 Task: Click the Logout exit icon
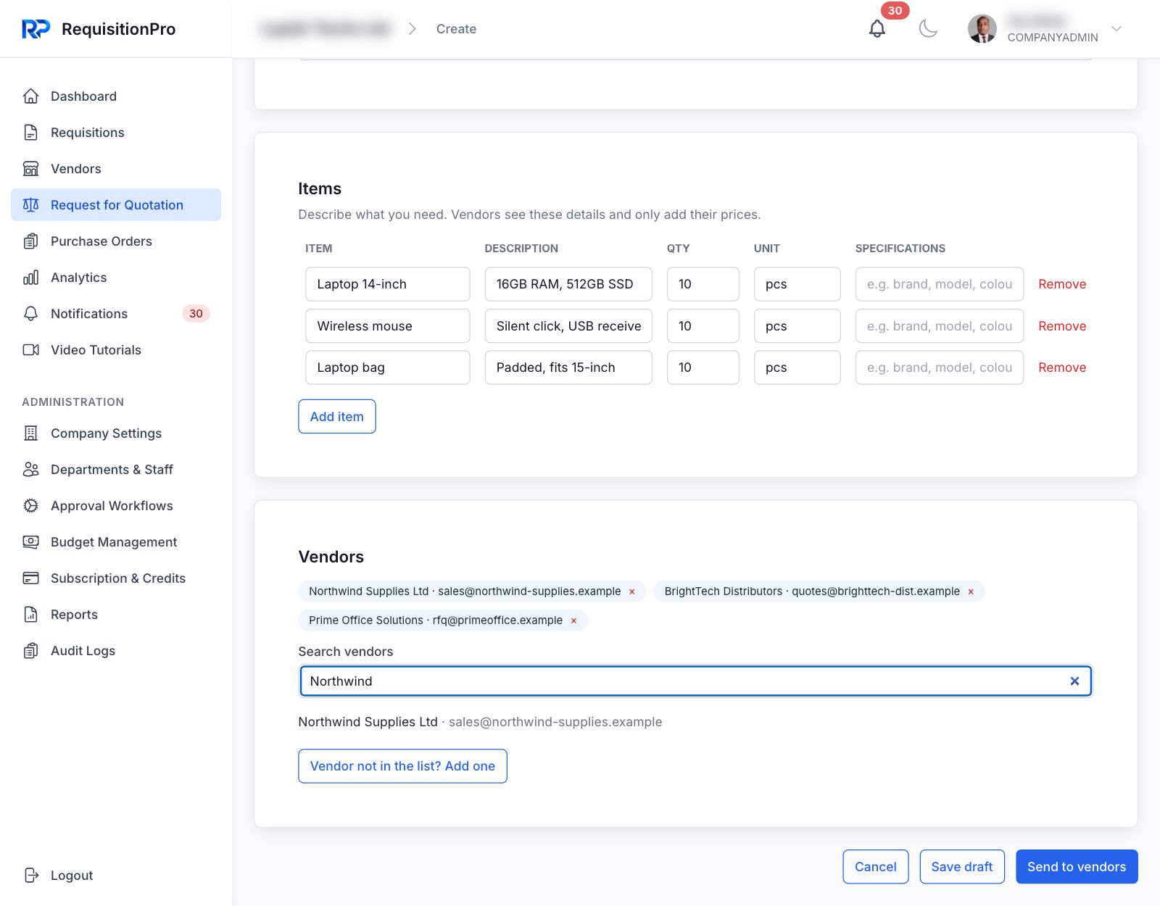click(x=30, y=876)
